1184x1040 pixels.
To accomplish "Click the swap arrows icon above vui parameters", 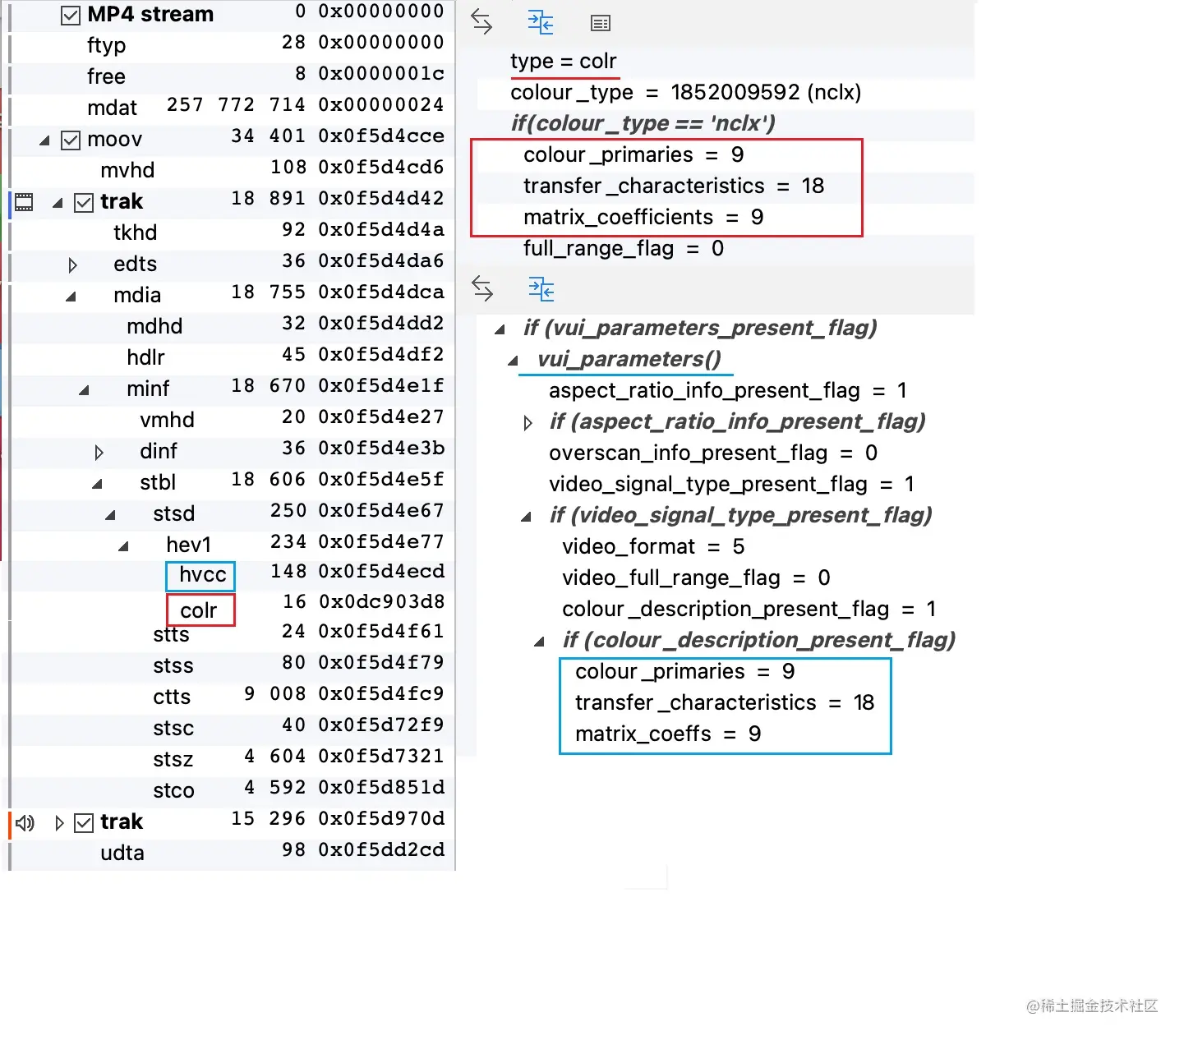I will (x=482, y=288).
